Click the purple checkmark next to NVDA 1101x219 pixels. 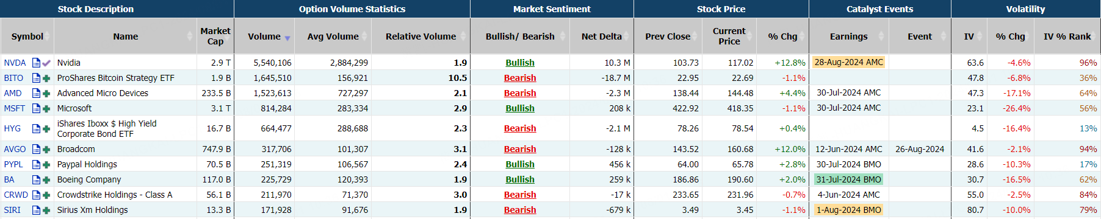[x=46, y=63]
